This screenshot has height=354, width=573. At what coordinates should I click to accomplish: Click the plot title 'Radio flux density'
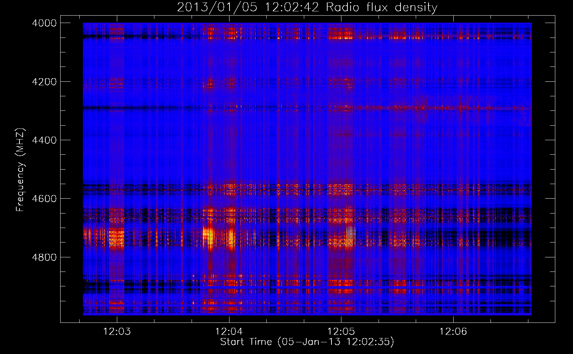(x=382, y=7)
